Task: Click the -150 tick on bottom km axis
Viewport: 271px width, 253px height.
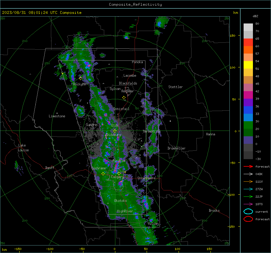Action: click(x=18, y=249)
